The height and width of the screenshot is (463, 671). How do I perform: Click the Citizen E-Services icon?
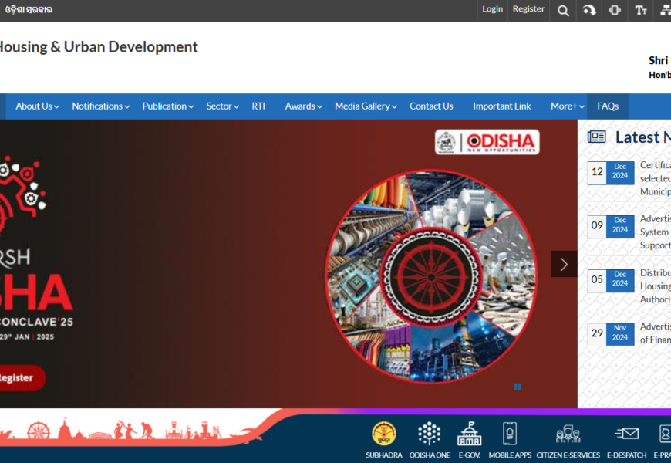(568, 434)
